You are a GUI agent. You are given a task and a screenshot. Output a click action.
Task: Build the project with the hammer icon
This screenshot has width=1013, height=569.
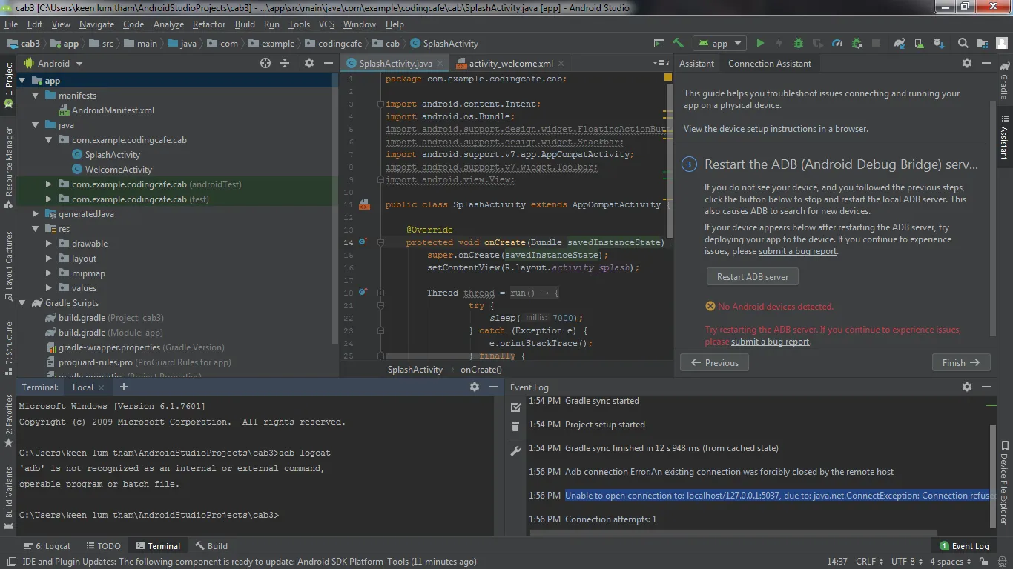click(678, 44)
